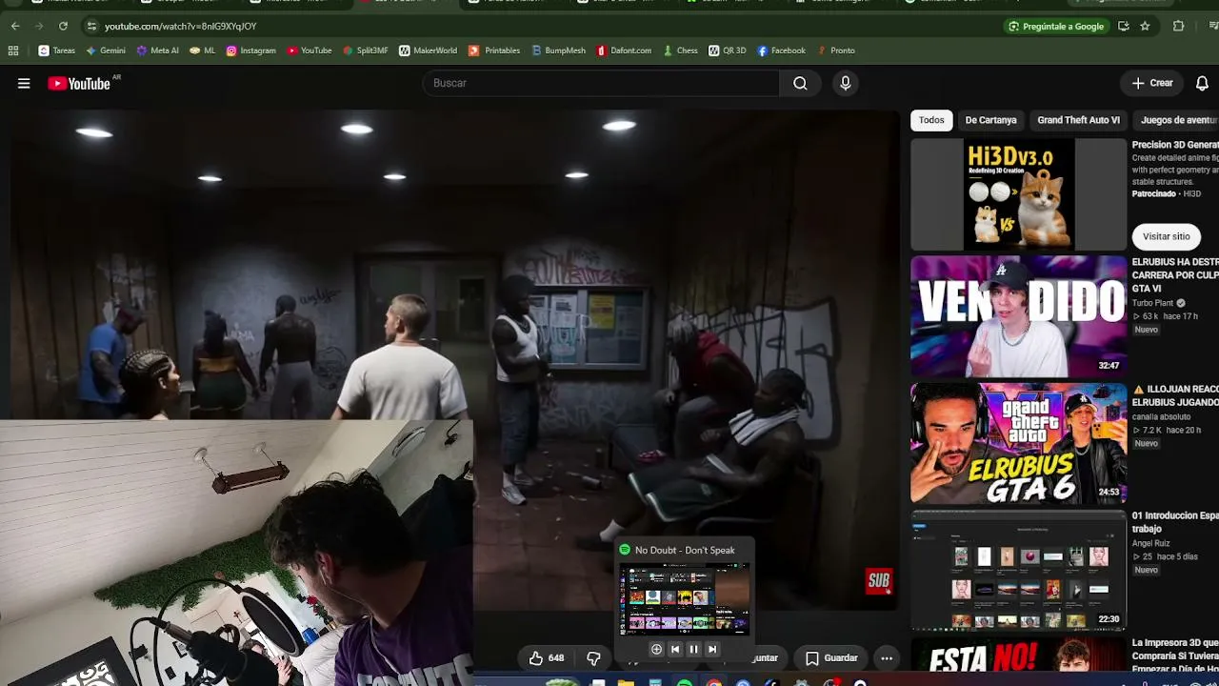Image resolution: width=1219 pixels, height=686 pixels.
Task: Open the 22:30 Introduccion video thumbnail
Action: coord(1018,571)
